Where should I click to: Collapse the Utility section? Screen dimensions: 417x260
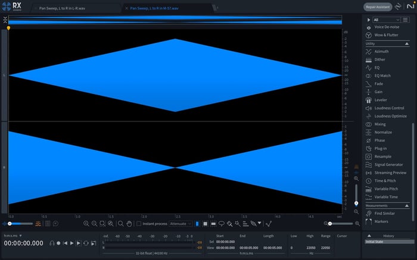point(407,43)
